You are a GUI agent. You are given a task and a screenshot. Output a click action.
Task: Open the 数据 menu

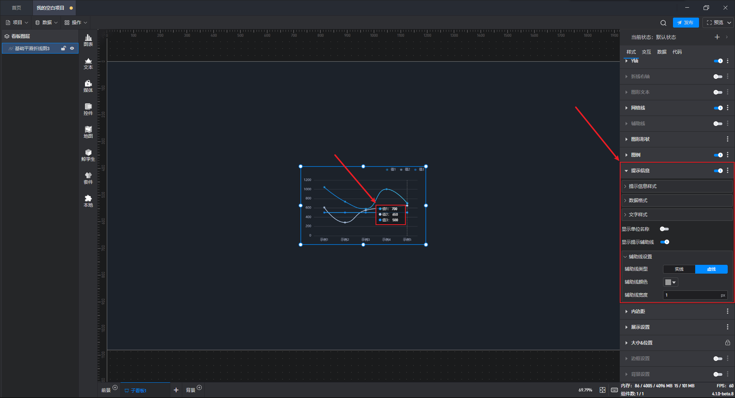46,23
